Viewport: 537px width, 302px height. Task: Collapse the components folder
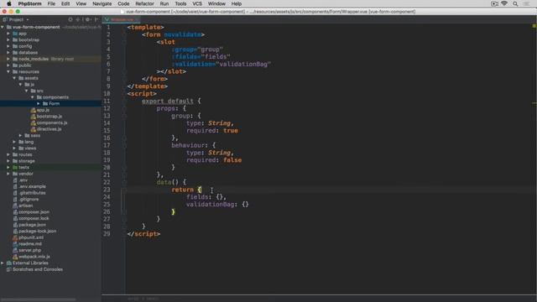(x=33, y=97)
